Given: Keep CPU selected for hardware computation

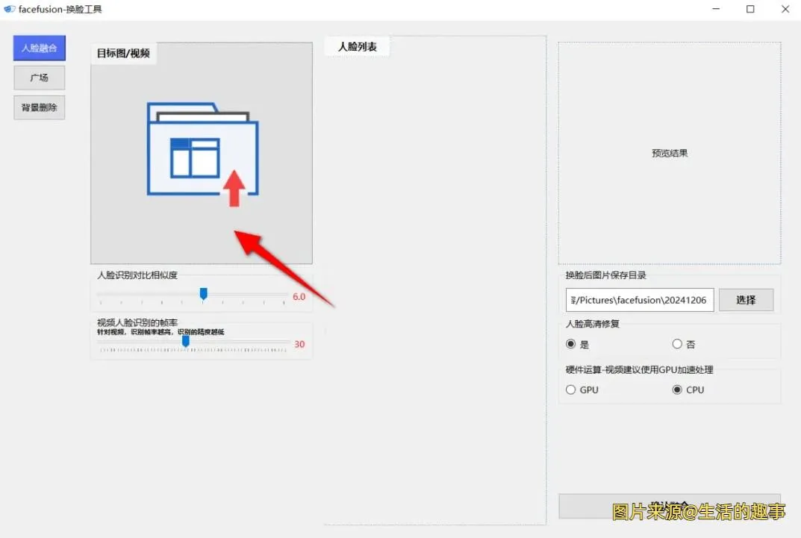Looking at the screenshot, I should [677, 389].
